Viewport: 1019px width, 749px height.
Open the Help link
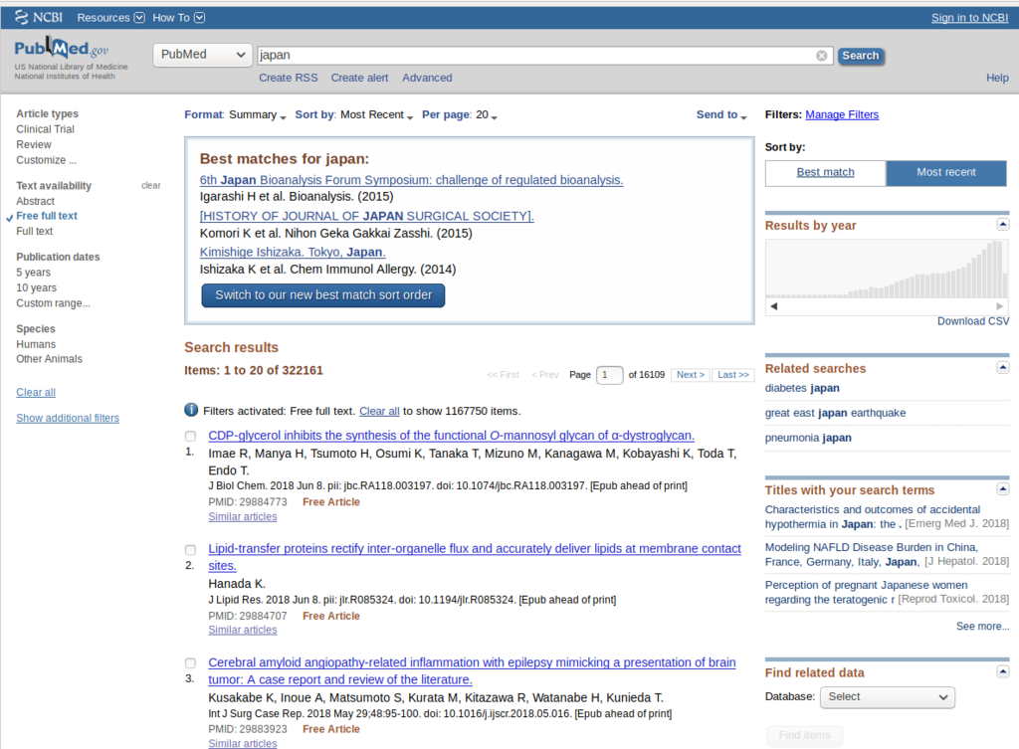997,78
